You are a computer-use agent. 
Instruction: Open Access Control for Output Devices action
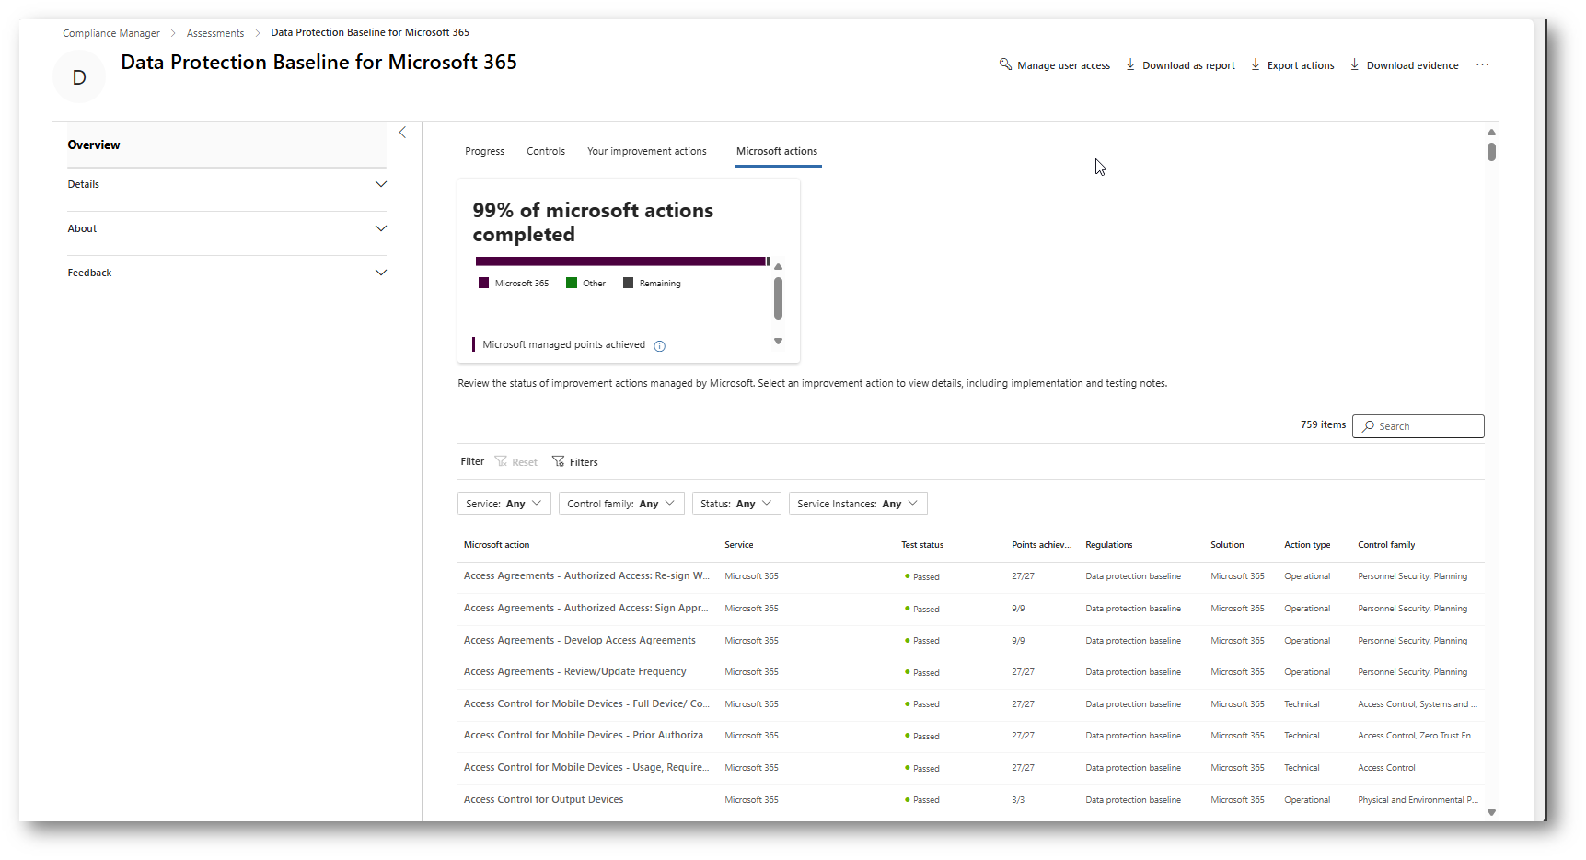[543, 799]
